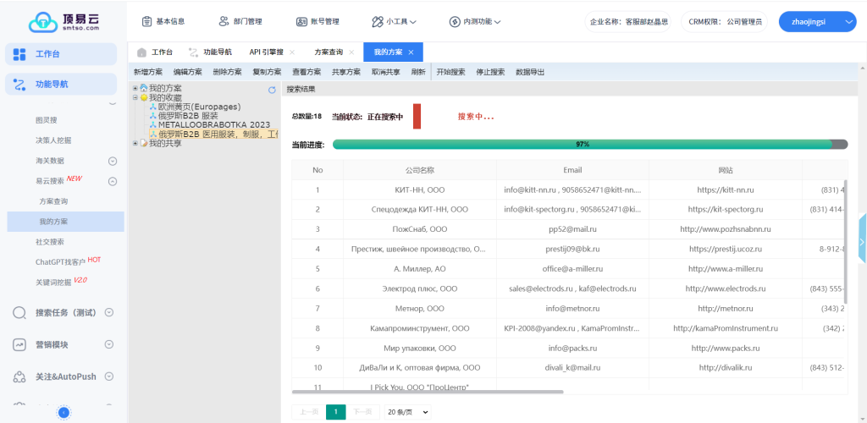Click the 工作台 sidebar grid icon

[x=20, y=54]
